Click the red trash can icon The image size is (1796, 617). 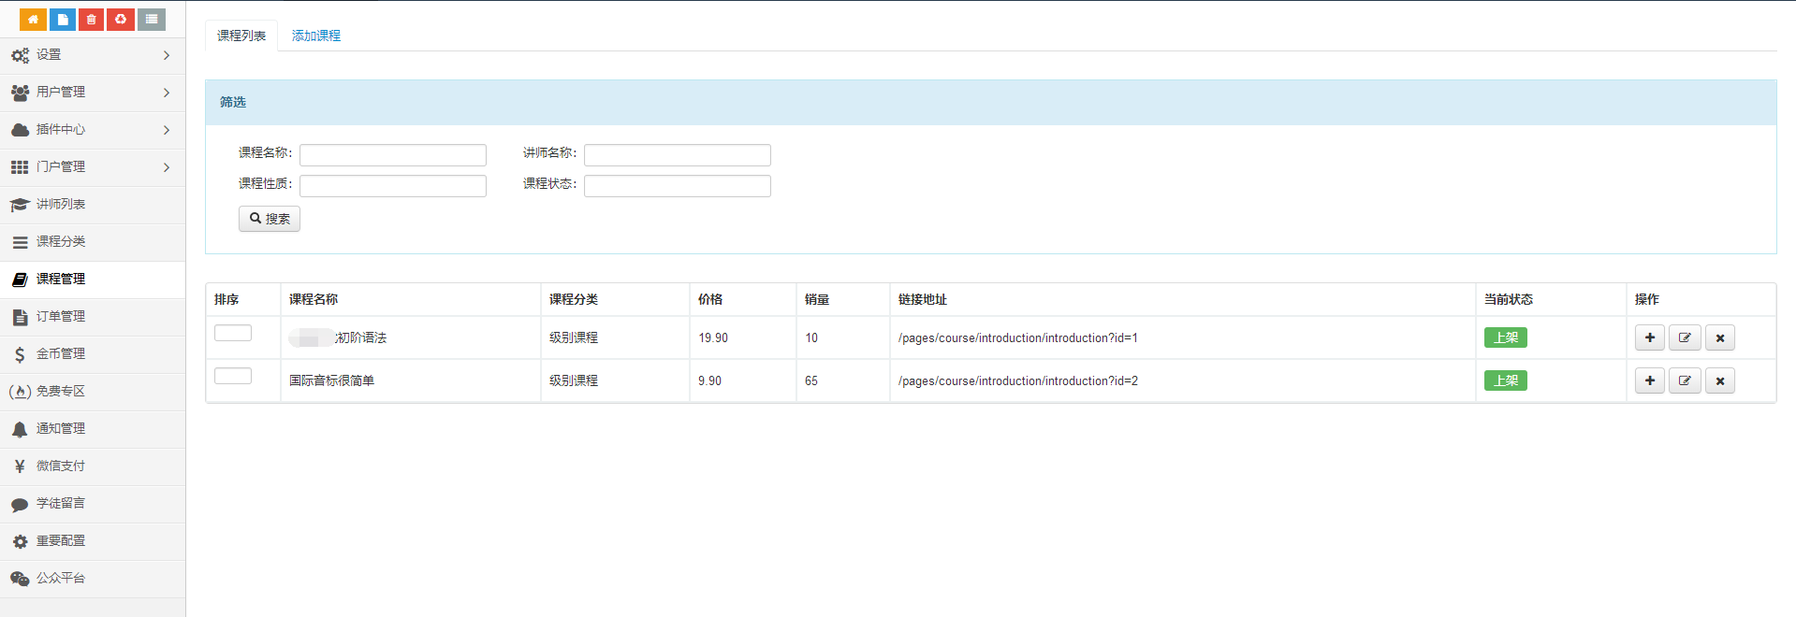[92, 19]
